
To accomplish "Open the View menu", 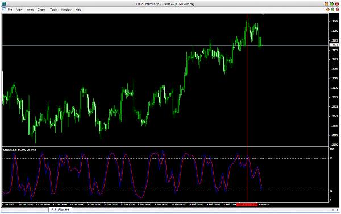I will point(19,10).
